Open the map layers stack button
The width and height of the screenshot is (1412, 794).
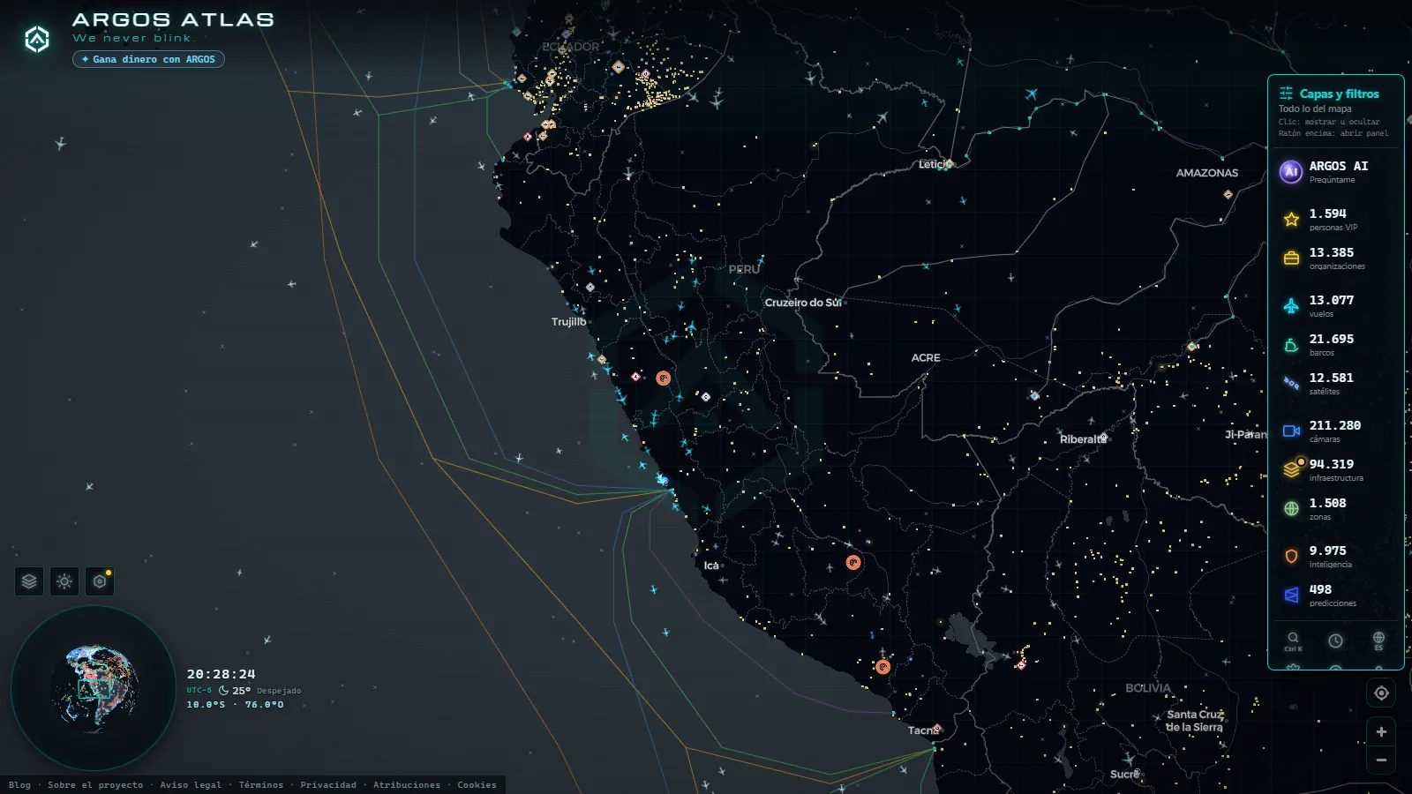tap(29, 581)
